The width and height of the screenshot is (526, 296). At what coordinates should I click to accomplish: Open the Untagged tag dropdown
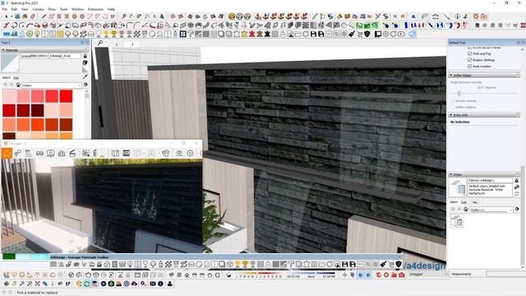click(x=428, y=274)
